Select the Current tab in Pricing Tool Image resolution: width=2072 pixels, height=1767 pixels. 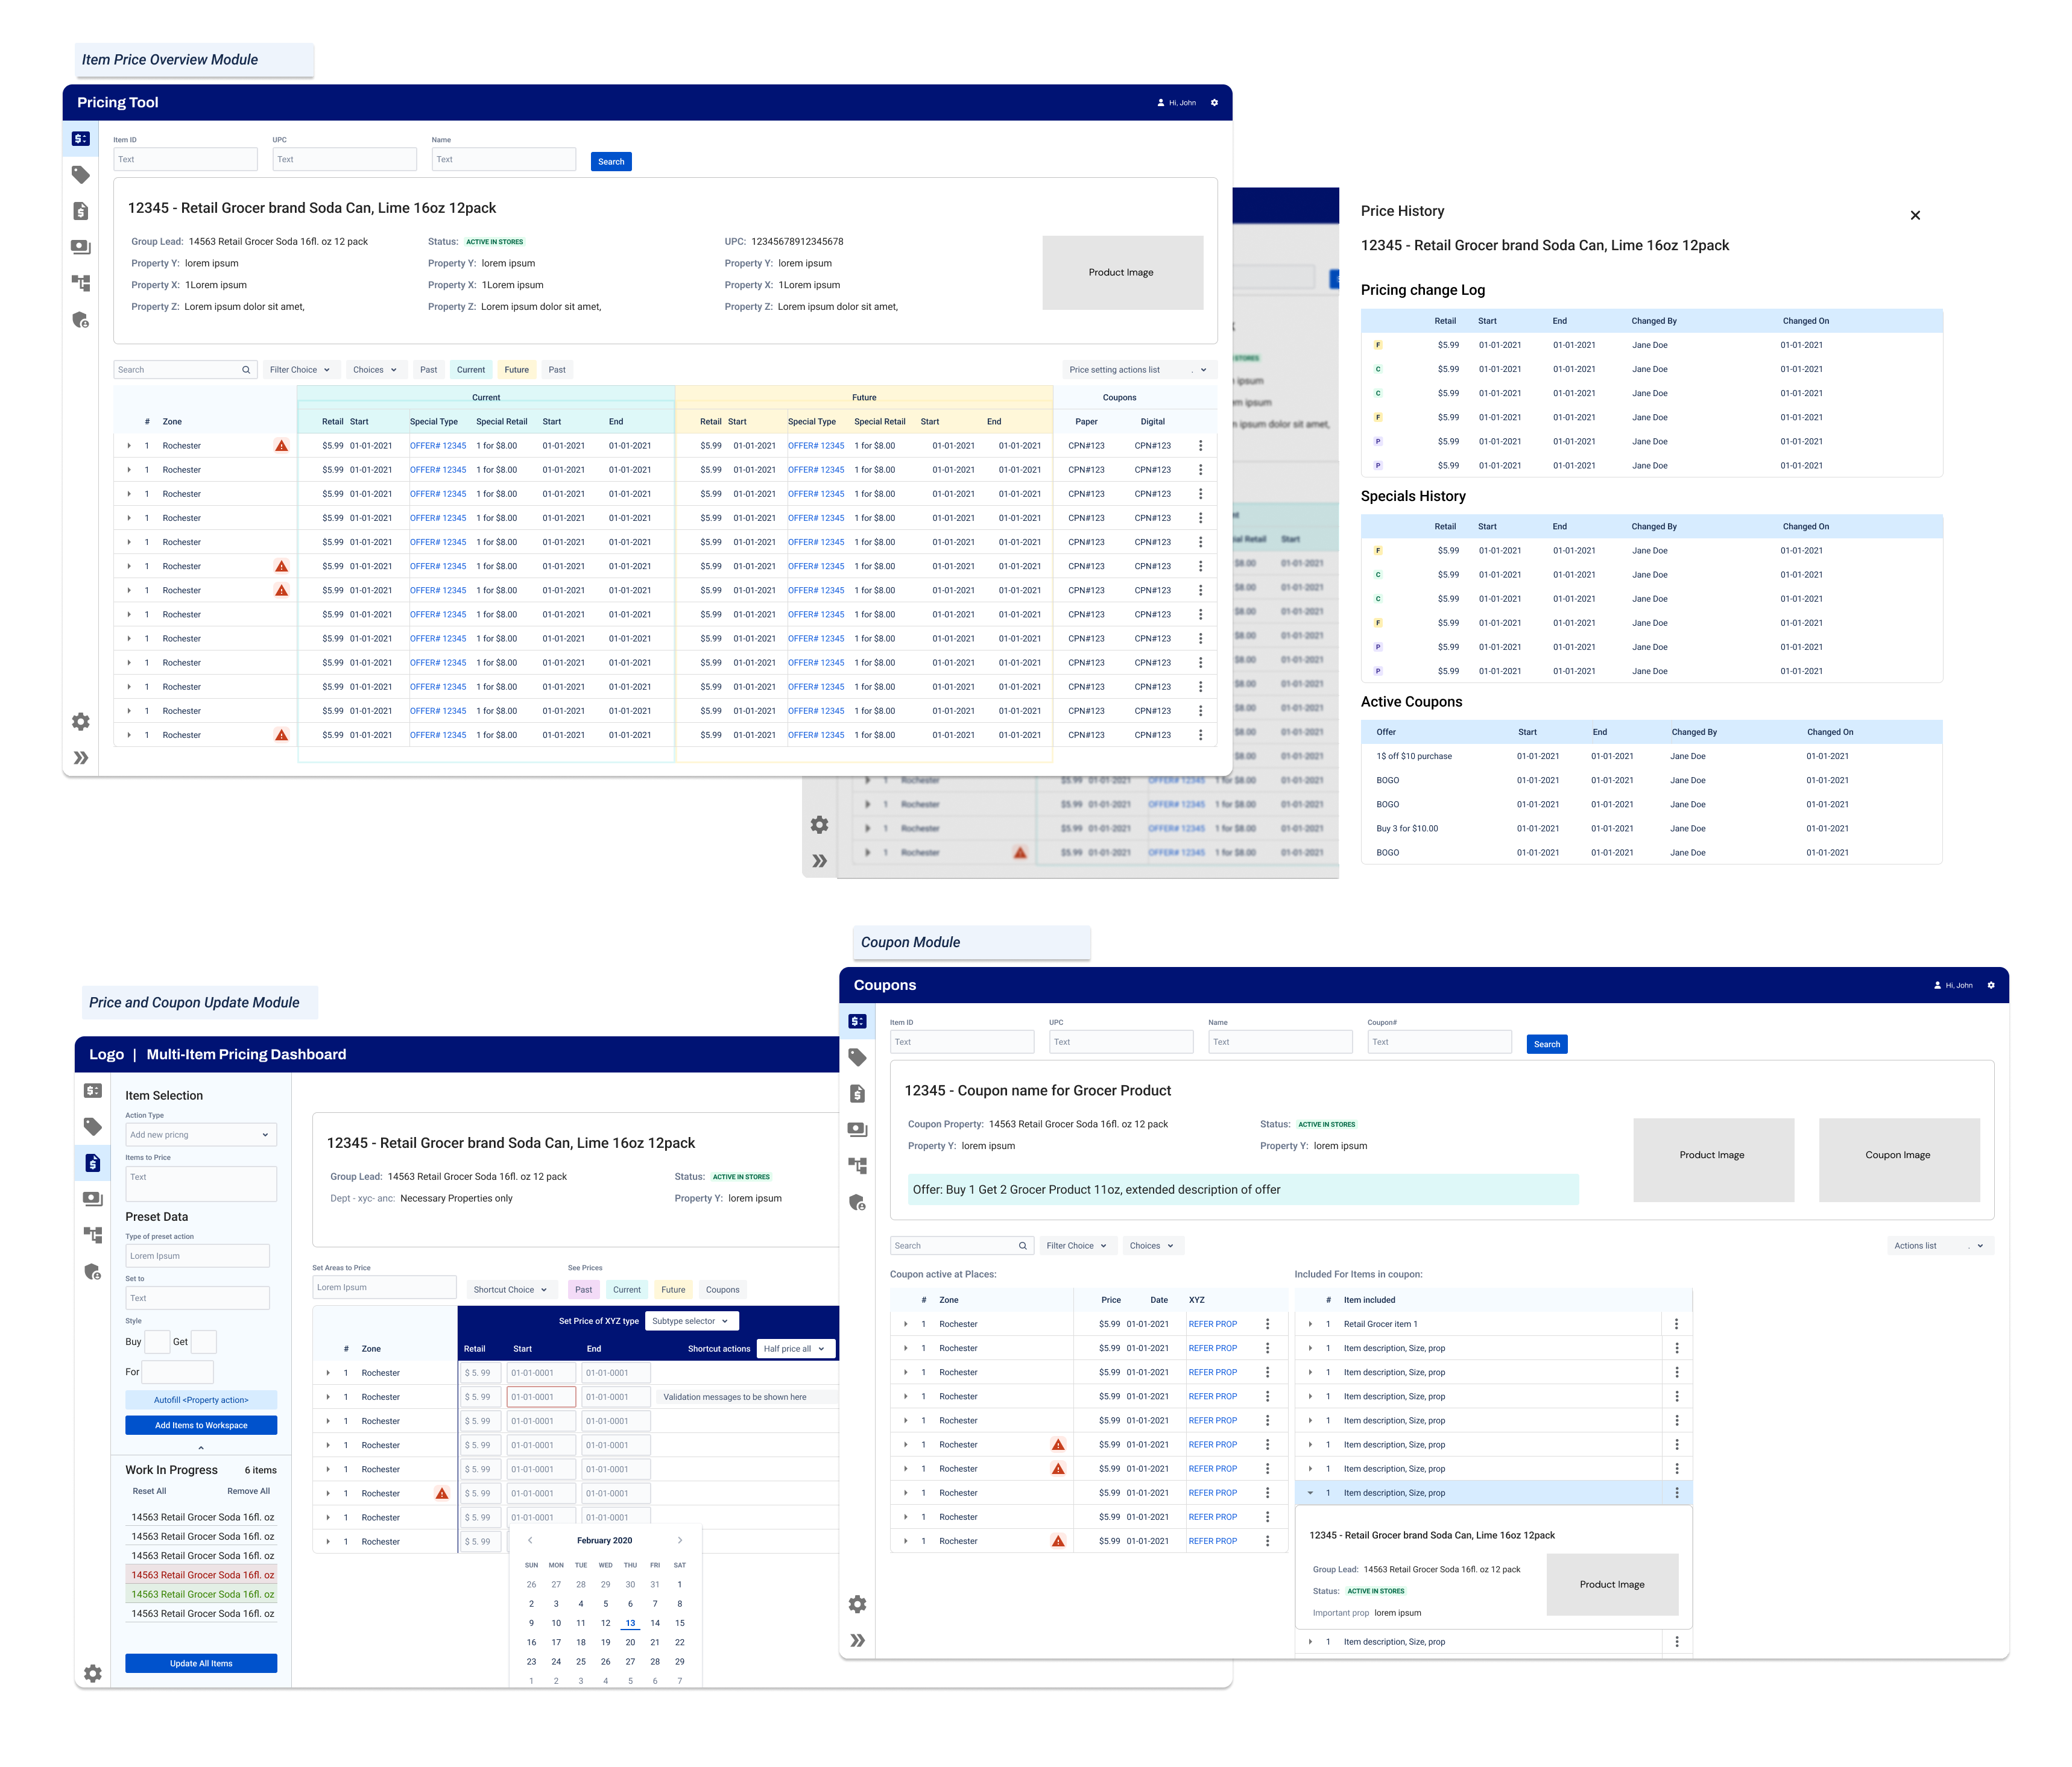click(471, 370)
